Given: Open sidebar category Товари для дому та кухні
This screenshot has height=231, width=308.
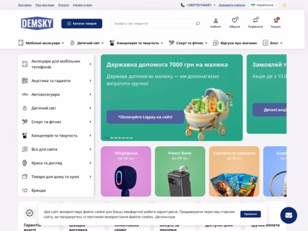Looking at the screenshot, I should pyautogui.click(x=55, y=176).
